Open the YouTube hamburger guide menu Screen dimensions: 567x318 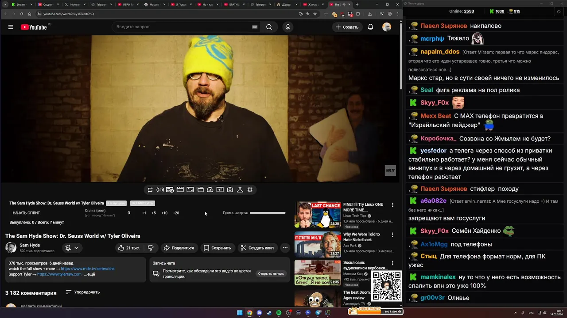pyautogui.click(x=11, y=27)
